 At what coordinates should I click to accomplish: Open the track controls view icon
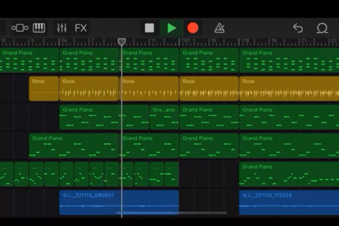tap(20, 28)
